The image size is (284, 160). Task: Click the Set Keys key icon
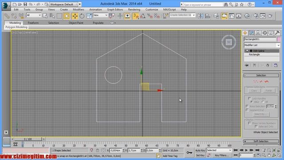coord(189,152)
